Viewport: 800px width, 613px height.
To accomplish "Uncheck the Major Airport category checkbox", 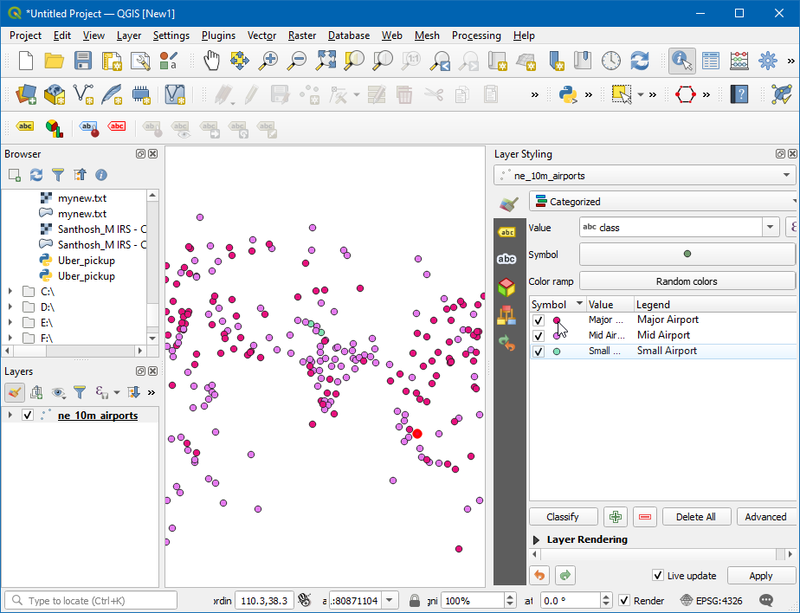I will pos(539,320).
